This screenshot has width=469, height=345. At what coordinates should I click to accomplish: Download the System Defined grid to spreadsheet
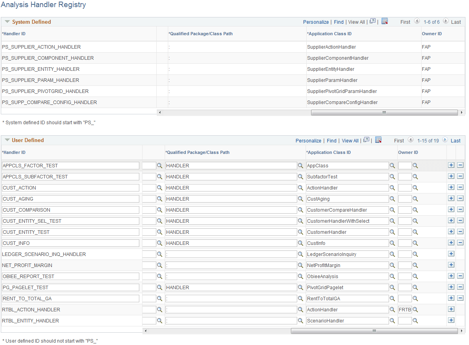tap(384, 21)
